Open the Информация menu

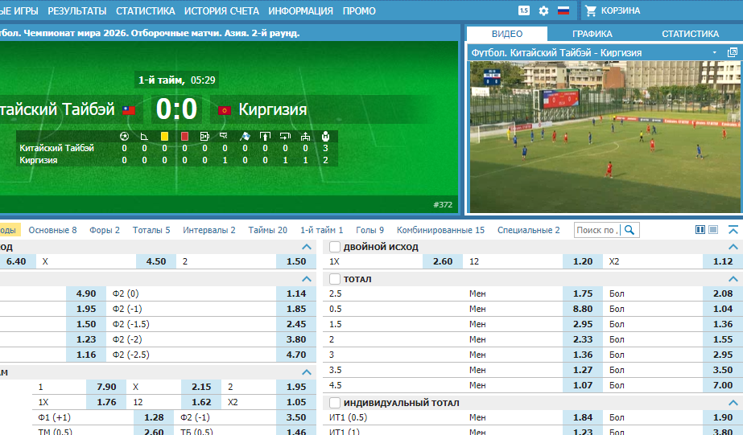click(x=300, y=10)
